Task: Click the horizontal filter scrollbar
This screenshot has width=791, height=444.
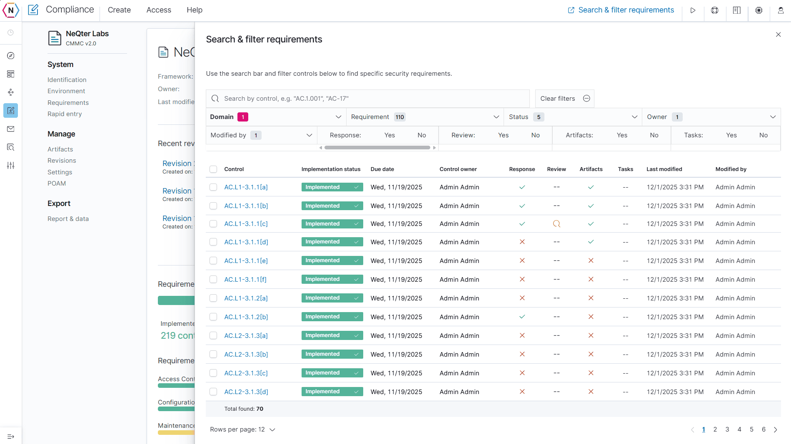Action: pyautogui.click(x=377, y=148)
